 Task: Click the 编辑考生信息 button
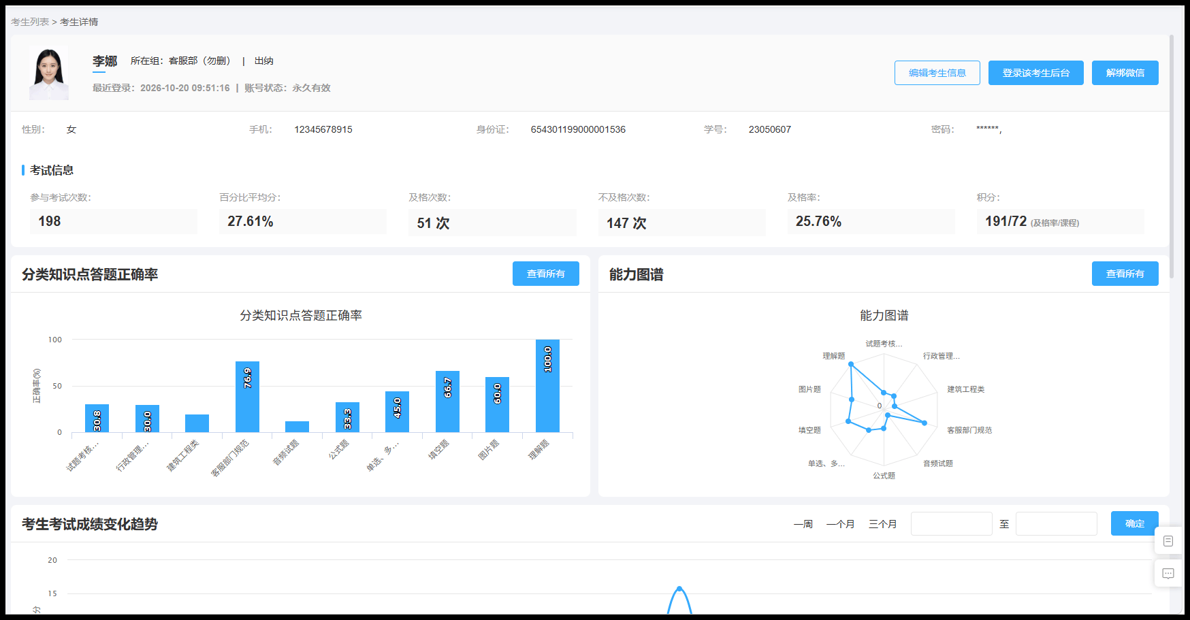(937, 73)
